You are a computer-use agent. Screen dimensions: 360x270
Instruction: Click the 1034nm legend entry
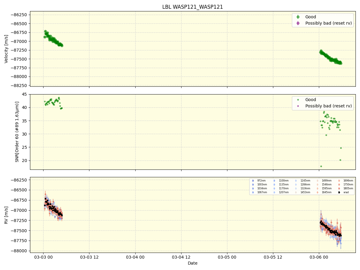click(x=259, y=188)
